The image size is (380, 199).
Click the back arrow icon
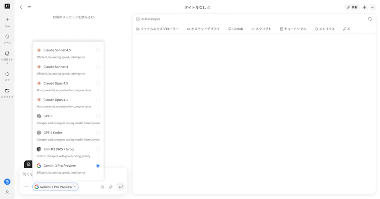[21, 7]
